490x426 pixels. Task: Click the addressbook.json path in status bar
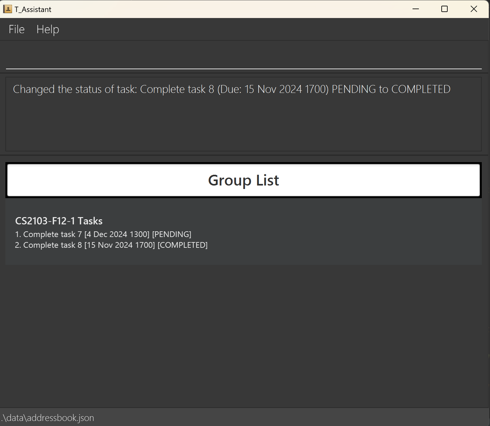48,418
